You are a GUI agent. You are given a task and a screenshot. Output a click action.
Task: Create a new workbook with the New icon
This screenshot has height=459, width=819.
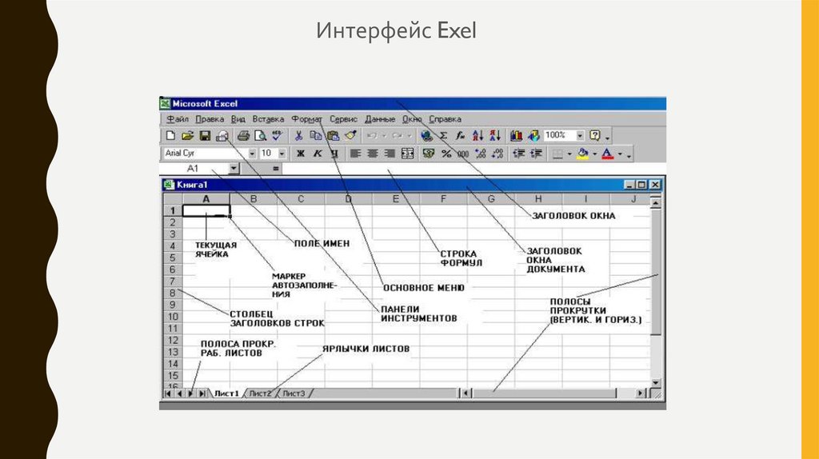pyautogui.click(x=170, y=136)
